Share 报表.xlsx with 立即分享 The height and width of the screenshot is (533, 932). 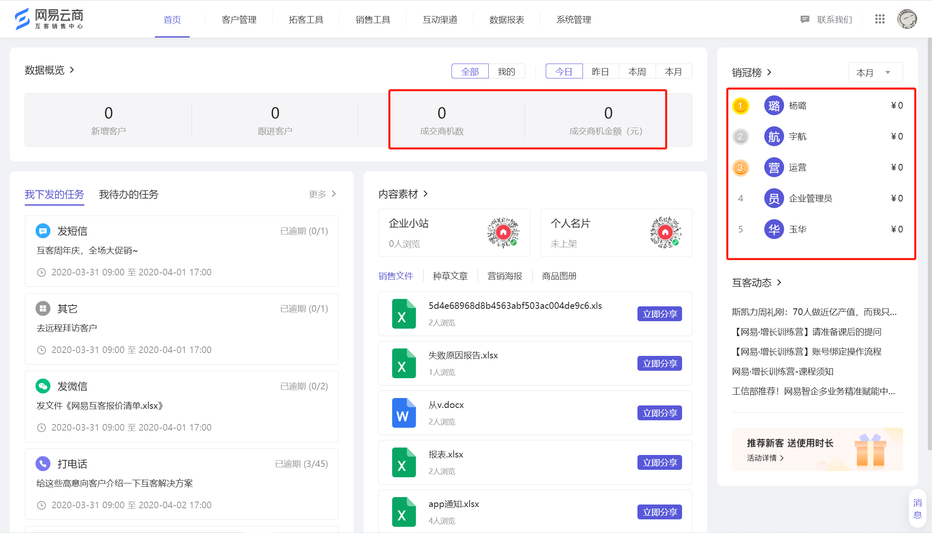(660, 462)
